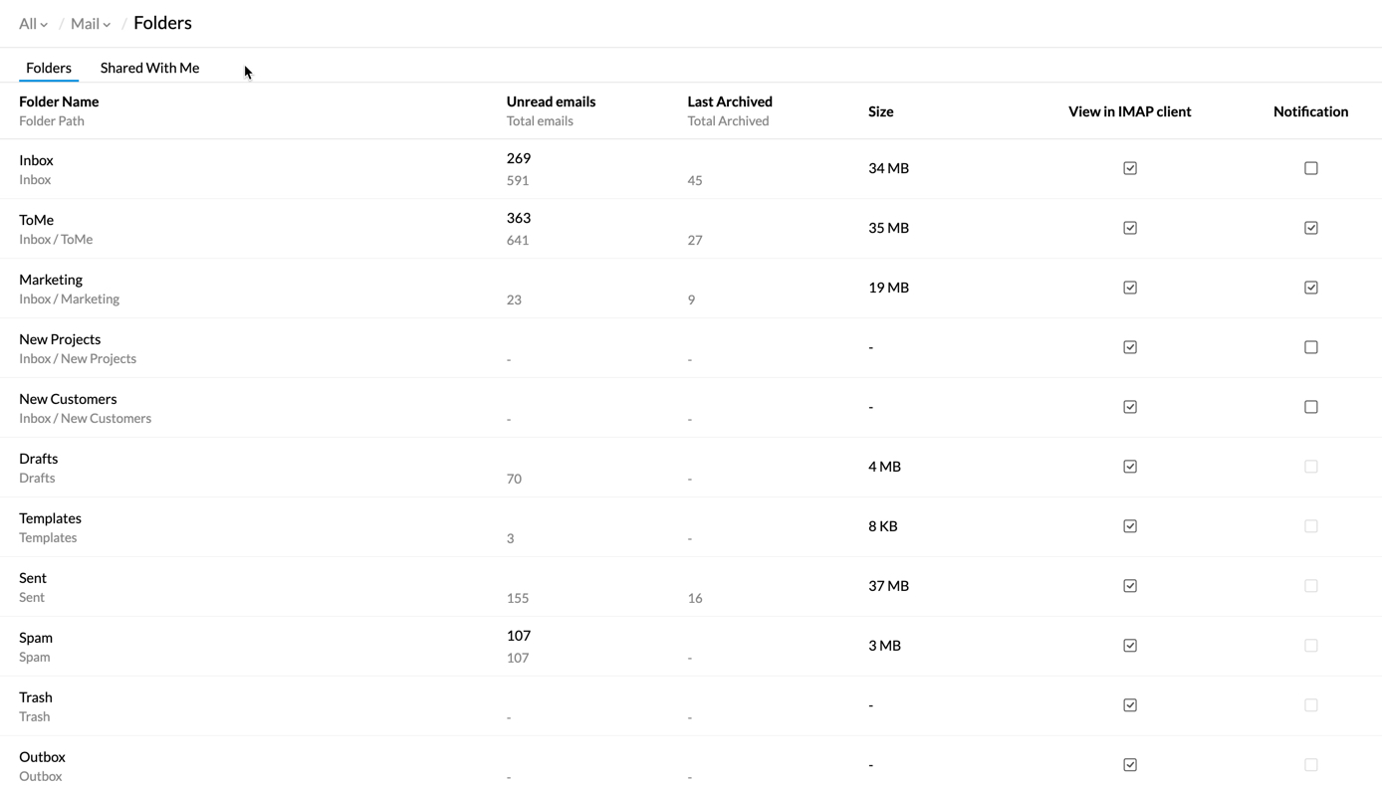Screen dimensions: 1382x786
Task: Expand the Mail breadcrumb dropdown
Action: (x=90, y=24)
